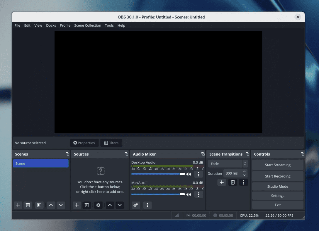Viewport: 319px width, 231px height.
Task: Start Recording
Action: point(277,176)
